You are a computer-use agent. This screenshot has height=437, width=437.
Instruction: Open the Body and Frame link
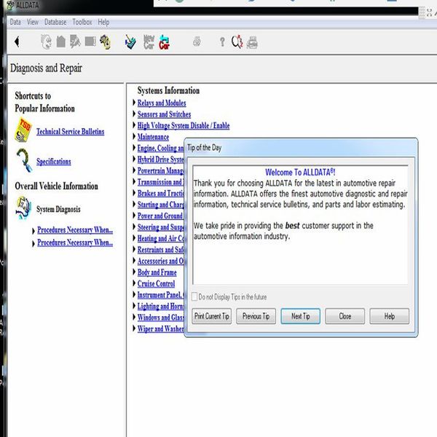[x=157, y=272]
